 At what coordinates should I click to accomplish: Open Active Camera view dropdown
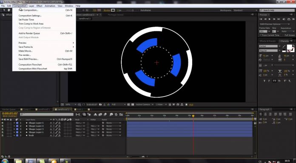(145, 105)
